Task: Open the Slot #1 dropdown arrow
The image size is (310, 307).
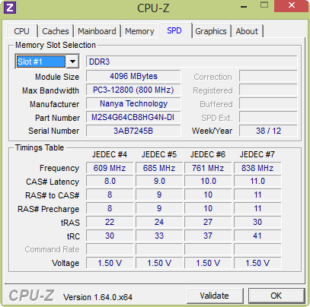Action: click(x=72, y=62)
